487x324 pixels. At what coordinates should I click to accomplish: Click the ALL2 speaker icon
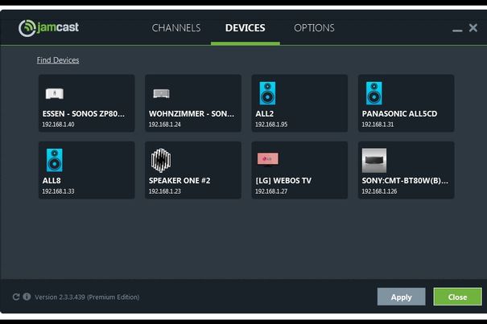coord(267,93)
